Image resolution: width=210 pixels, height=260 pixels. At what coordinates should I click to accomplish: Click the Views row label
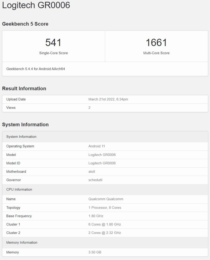tap(11, 108)
